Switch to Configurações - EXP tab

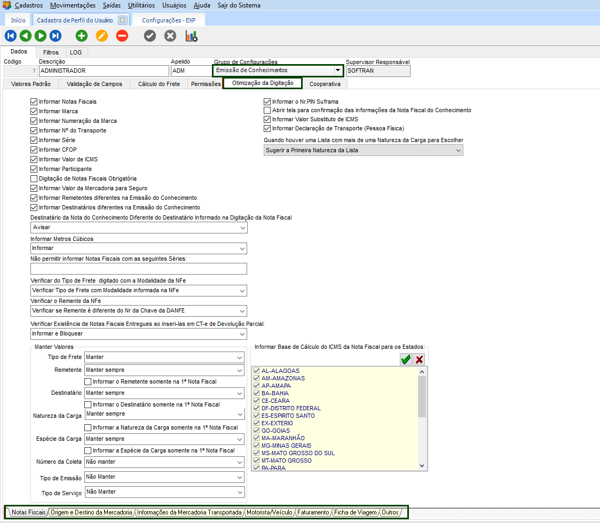pyautogui.click(x=169, y=20)
